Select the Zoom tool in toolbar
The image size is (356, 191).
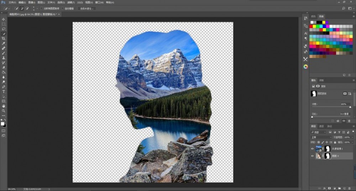tap(4, 111)
